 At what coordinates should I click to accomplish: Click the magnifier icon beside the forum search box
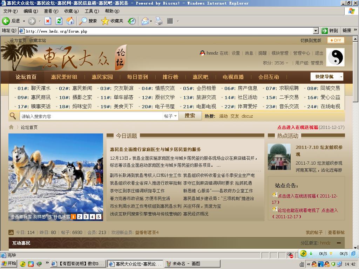[x=13, y=116]
